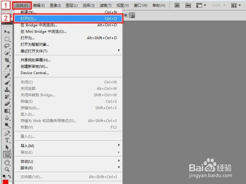
Task: Select the Blur tool
Action: 7,118
